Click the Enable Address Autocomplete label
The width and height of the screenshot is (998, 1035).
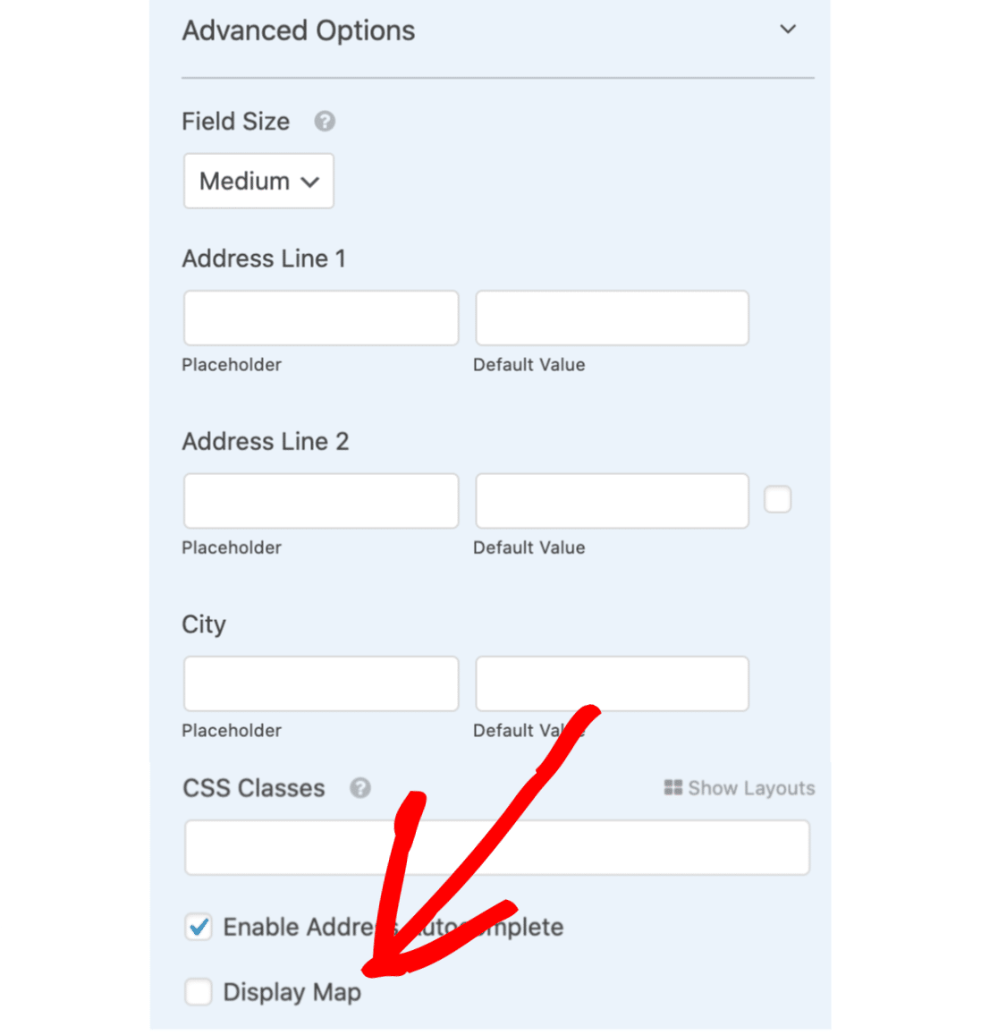393,928
